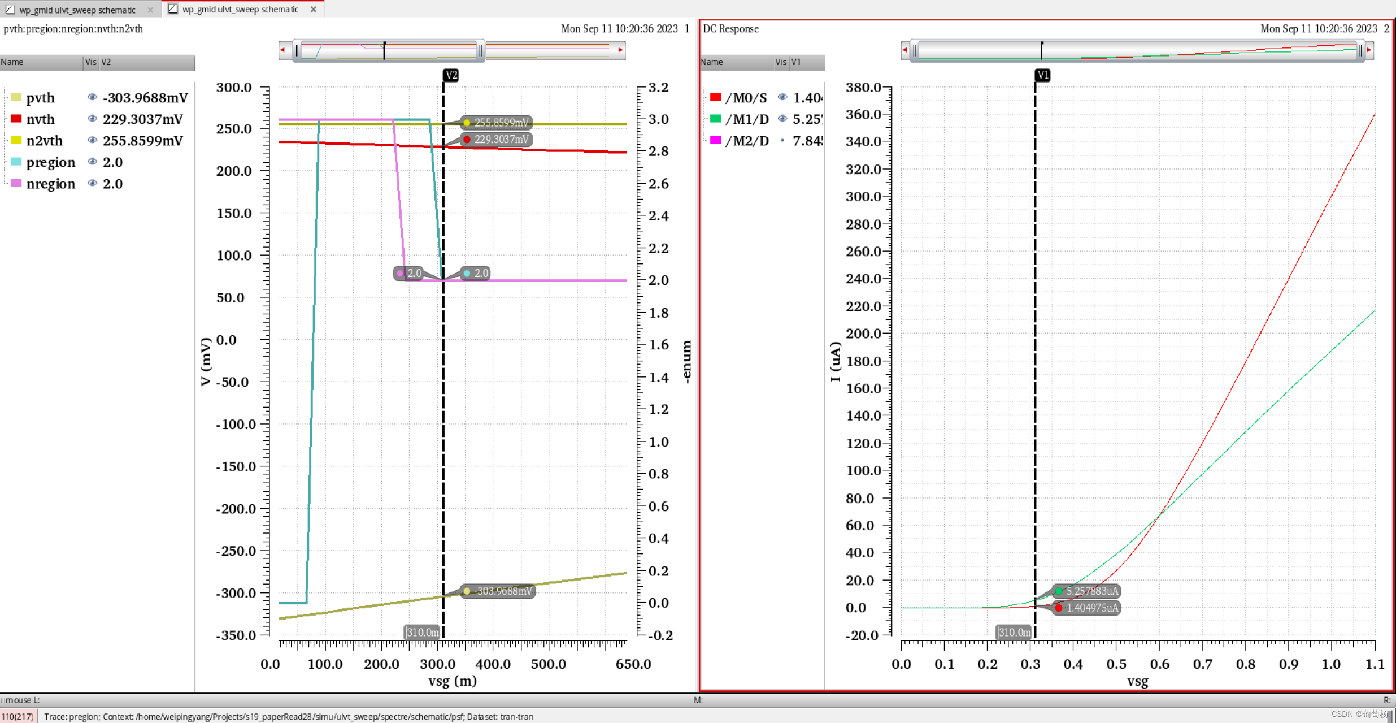Click the -303.9688mV marker label on graph
This screenshot has width=1396, height=723.
(503, 591)
